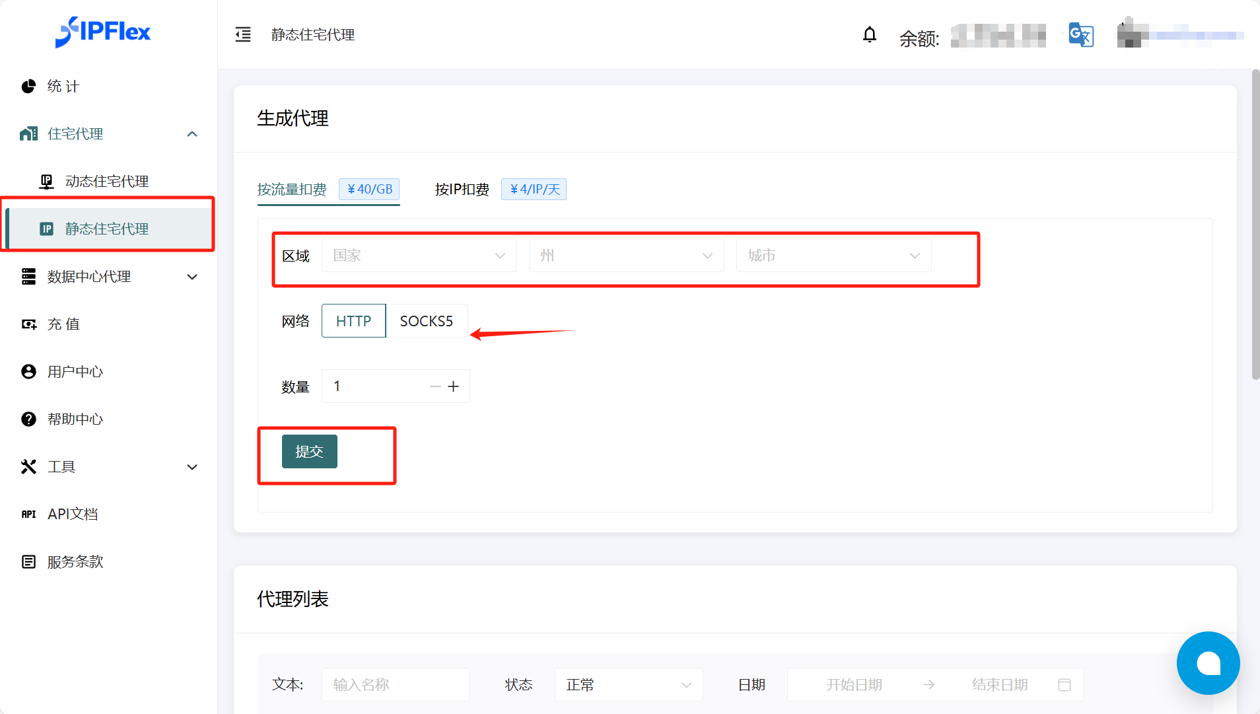Open the 国家 country dropdown
The image size is (1260, 714).
click(x=419, y=256)
